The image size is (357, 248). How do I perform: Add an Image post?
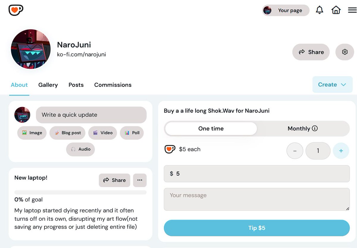(x=32, y=133)
